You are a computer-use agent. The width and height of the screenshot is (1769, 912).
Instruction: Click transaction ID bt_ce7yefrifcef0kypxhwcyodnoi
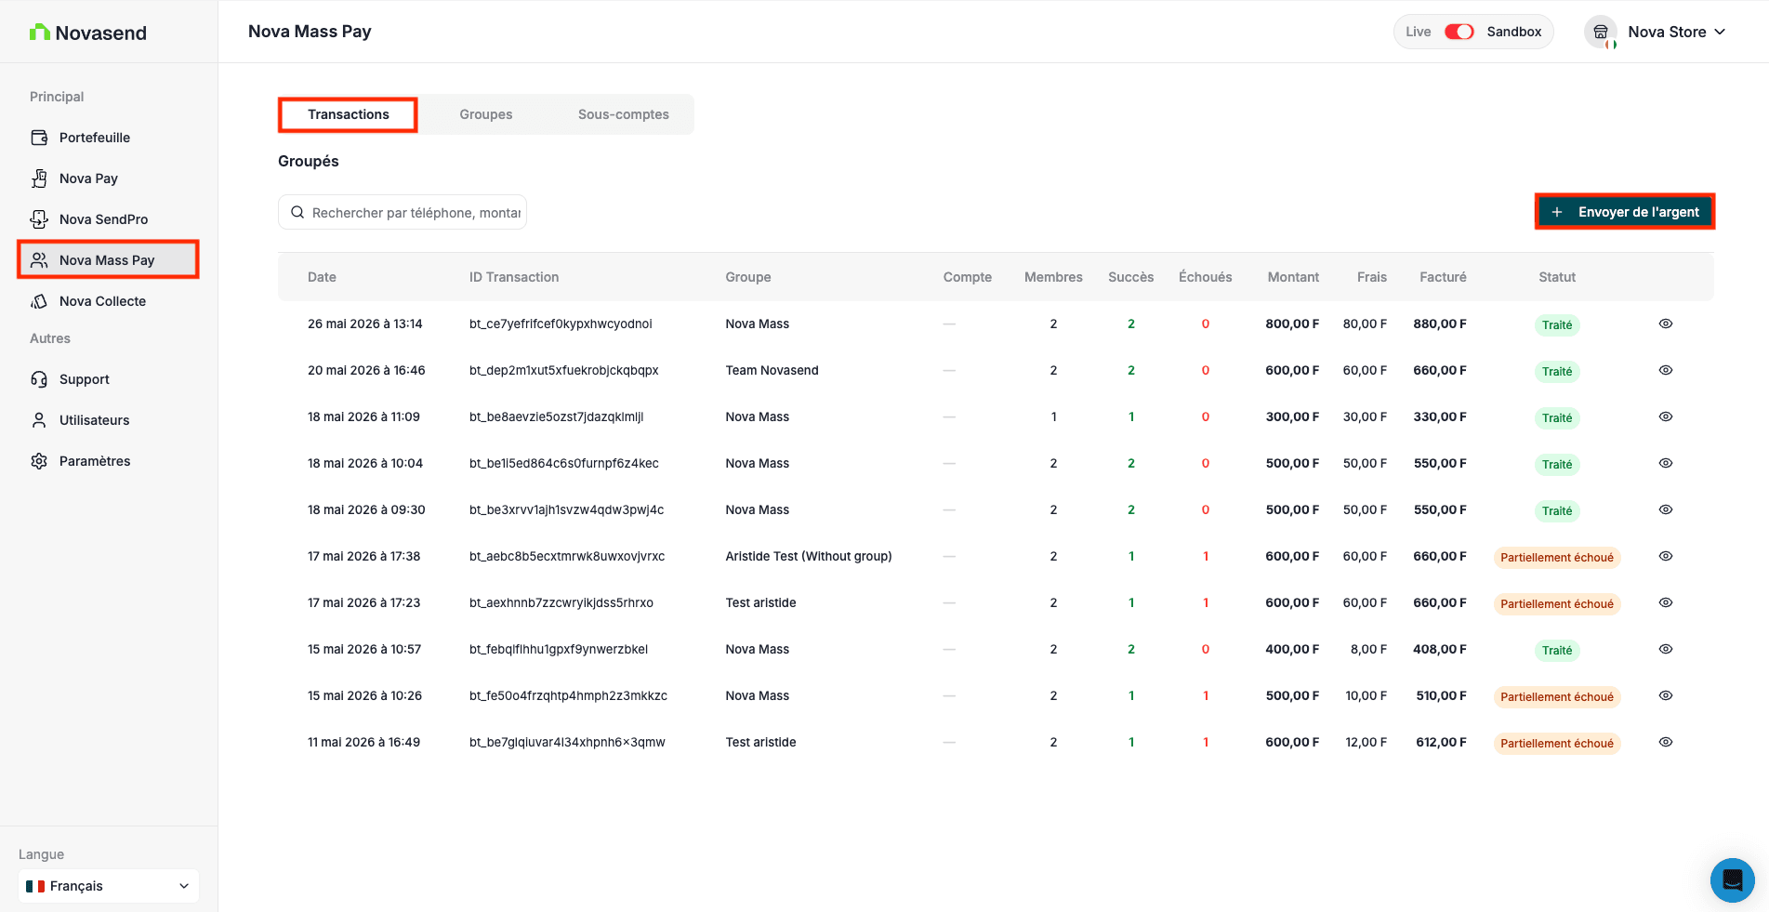(x=561, y=324)
